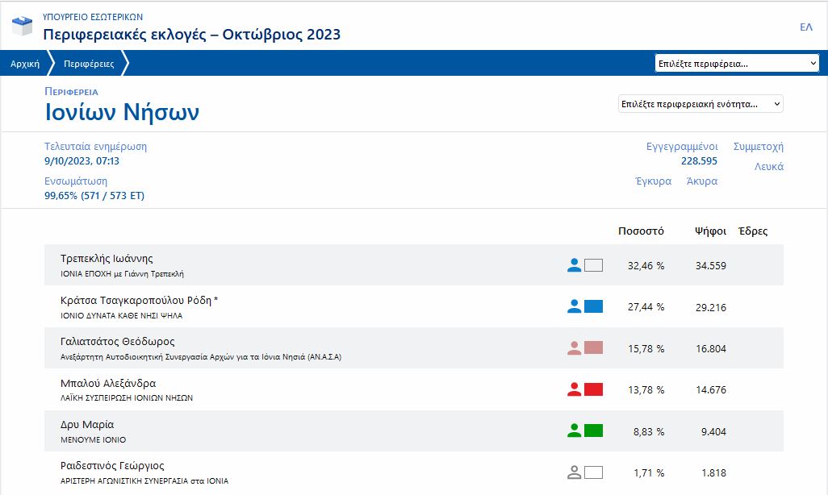Select Περιφέρειες in the breadcrumb bar
Screen dimensions: 828x495
coord(89,64)
